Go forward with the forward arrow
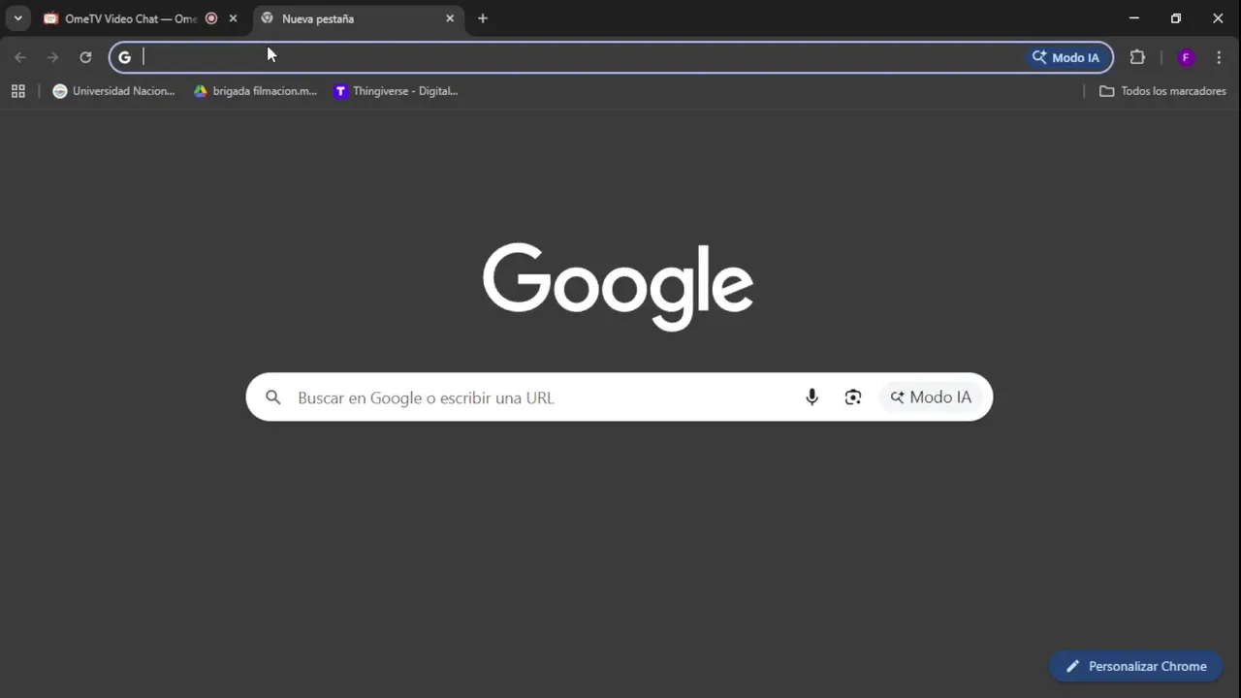This screenshot has width=1241, height=698. pyautogui.click(x=53, y=57)
